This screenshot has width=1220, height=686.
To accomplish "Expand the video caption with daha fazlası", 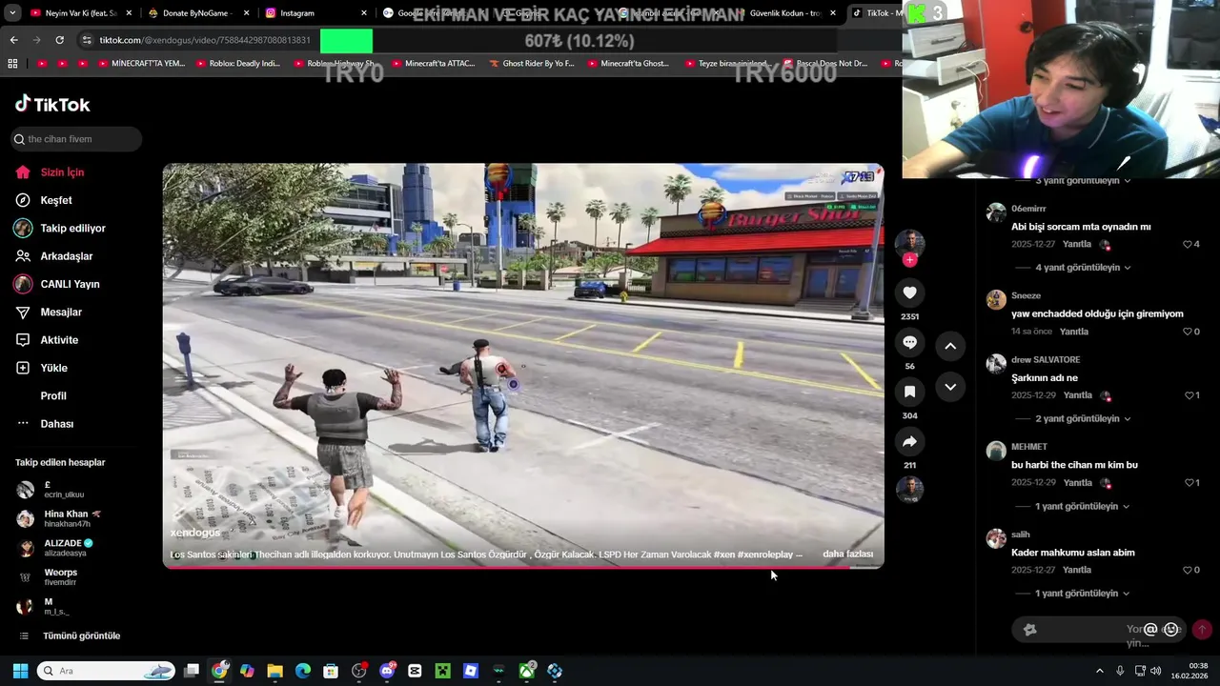I will 847,555.
